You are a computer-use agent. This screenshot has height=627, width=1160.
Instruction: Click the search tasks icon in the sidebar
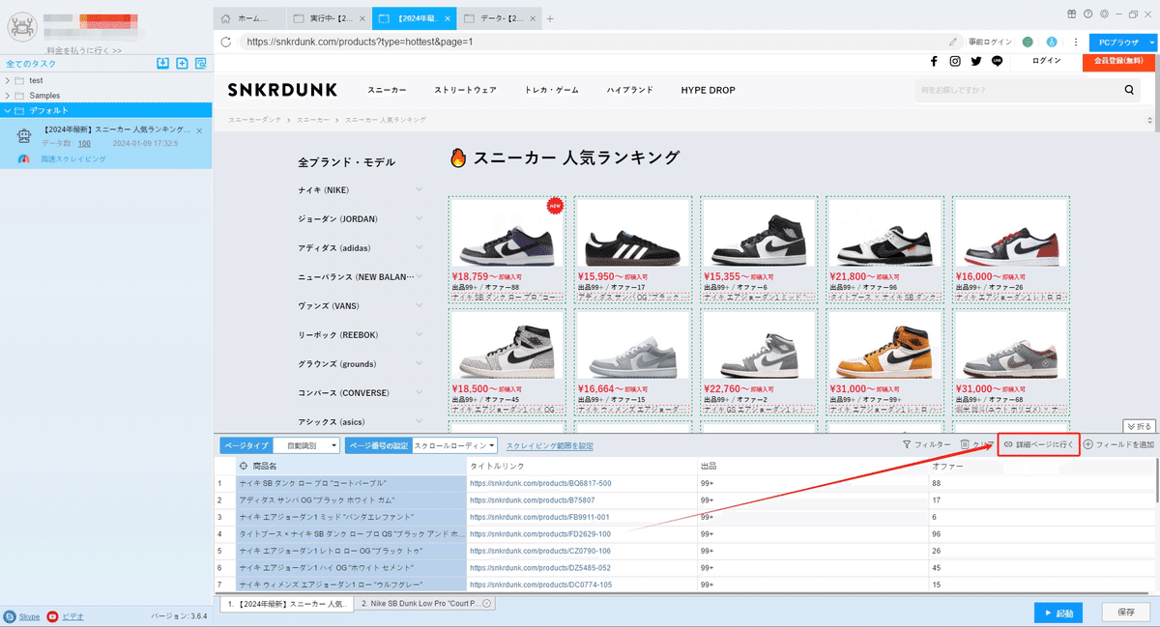(201, 64)
